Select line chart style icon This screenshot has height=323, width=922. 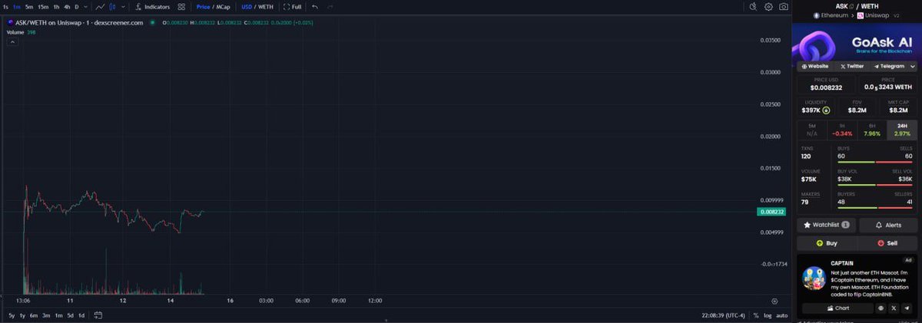[101, 7]
